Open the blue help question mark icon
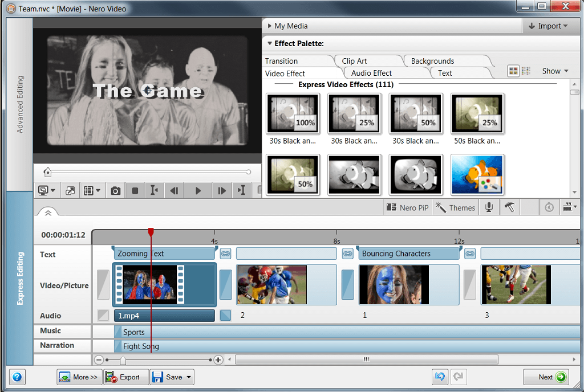This screenshot has height=392, width=584. tap(17, 377)
